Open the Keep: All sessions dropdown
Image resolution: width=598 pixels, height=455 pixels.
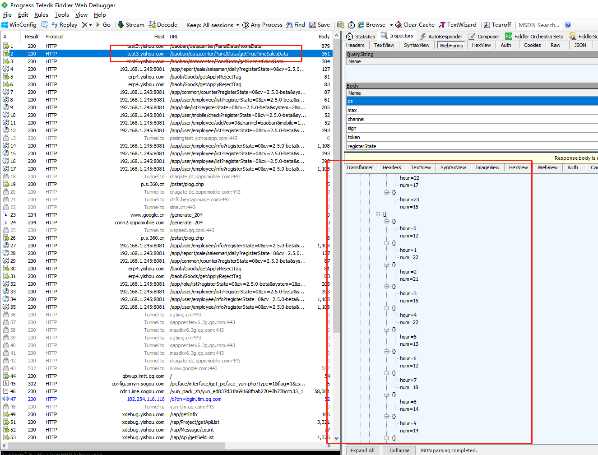212,25
